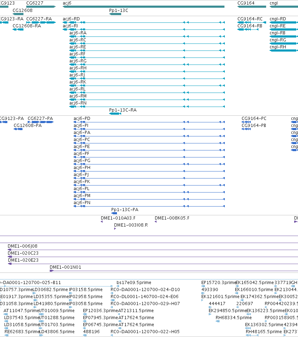Click protein label acj6-PI
This screenshot has width=298, height=337.
tap(81, 126)
